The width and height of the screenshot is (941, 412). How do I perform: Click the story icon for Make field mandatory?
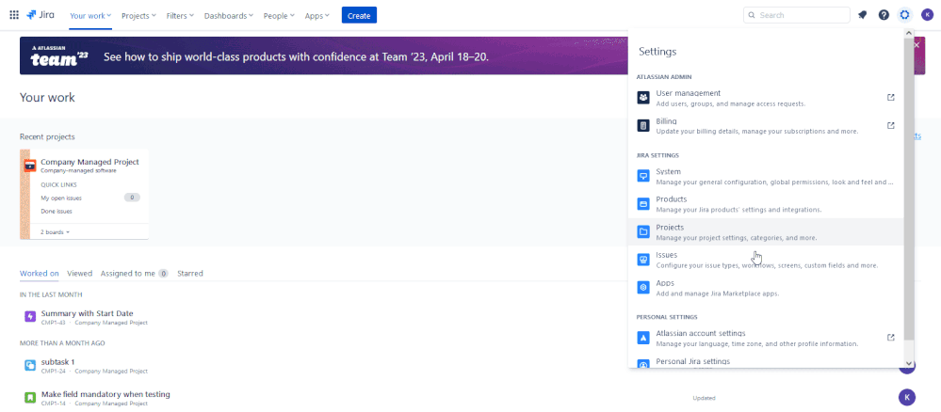(x=30, y=398)
